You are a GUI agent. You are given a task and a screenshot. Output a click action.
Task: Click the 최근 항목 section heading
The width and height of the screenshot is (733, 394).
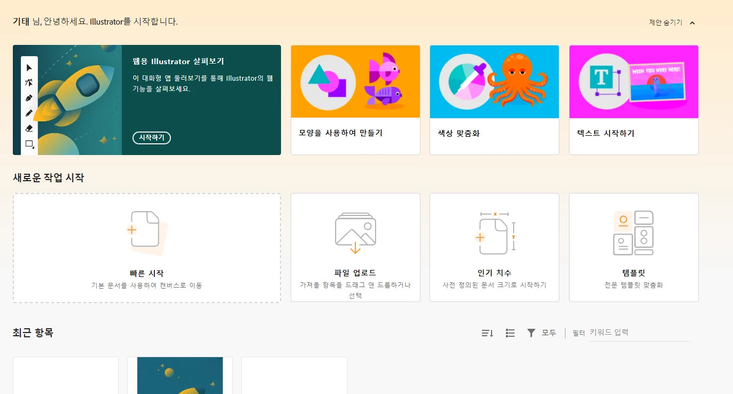point(33,333)
